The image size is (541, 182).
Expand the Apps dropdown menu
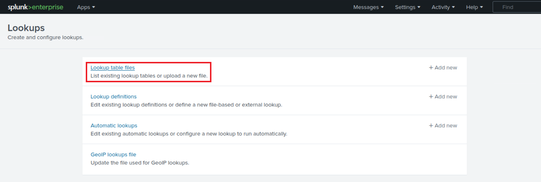tap(86, 7)
